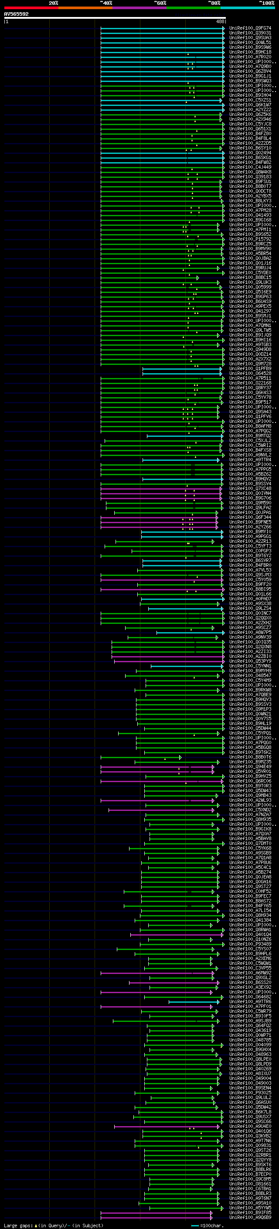Click the cyan ~100% identity legend segment
The height and width of the screenshot is (1229, 279).
[x=248, y=8]
